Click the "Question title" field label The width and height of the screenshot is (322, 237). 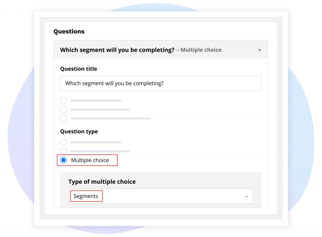click(x=79, y=69)
